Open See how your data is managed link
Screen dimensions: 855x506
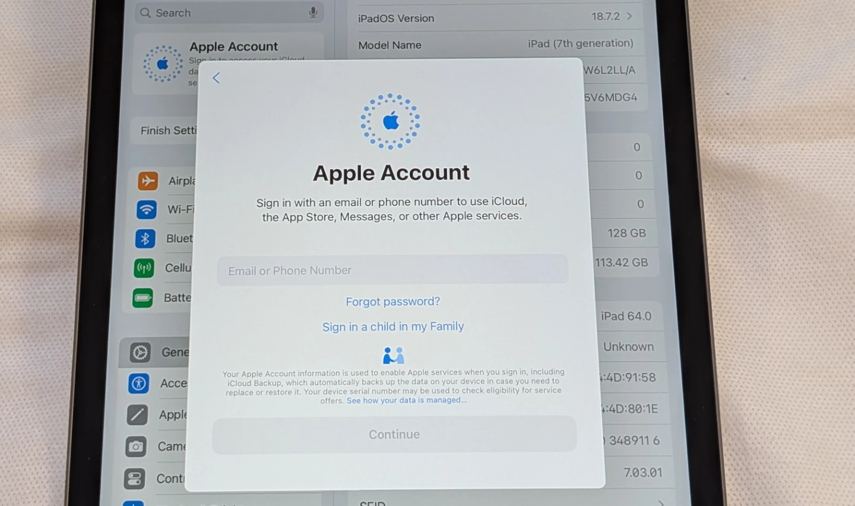coord(407,400)
